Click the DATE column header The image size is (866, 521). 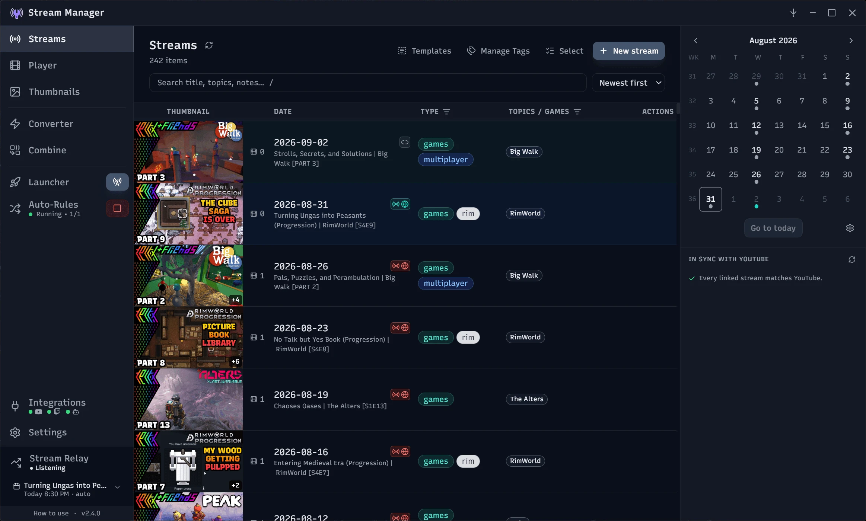(283, 112)
